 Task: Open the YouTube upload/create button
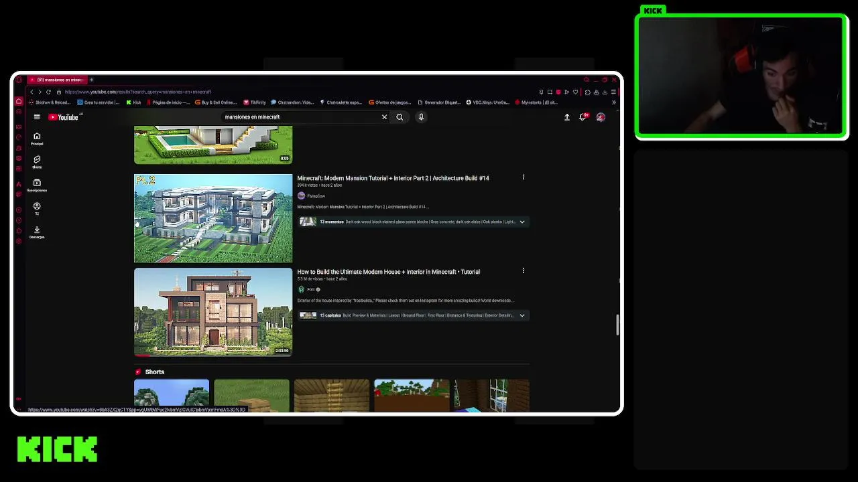point(567,117)
